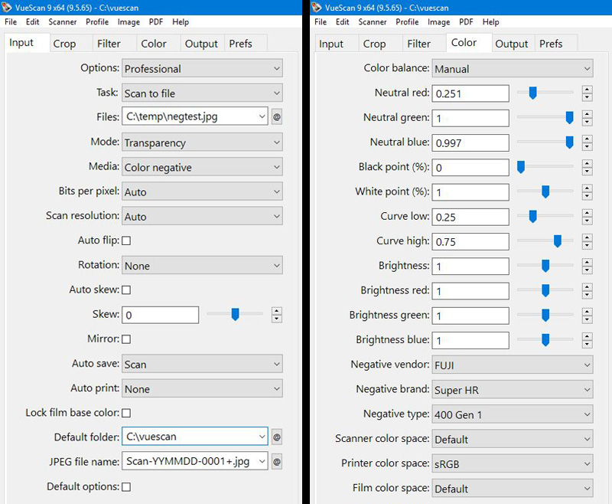
Task: Click the up arrow of the Skew stepper
Action: [277, 310]
